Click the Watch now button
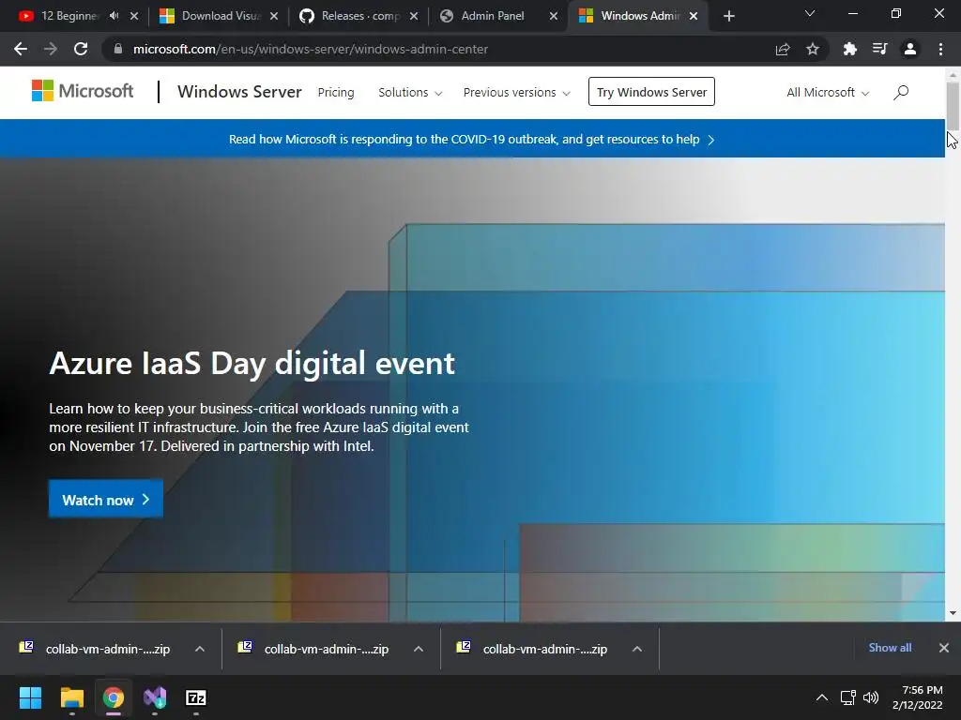The height and width of the screenshot is (720, 961). 105,500
